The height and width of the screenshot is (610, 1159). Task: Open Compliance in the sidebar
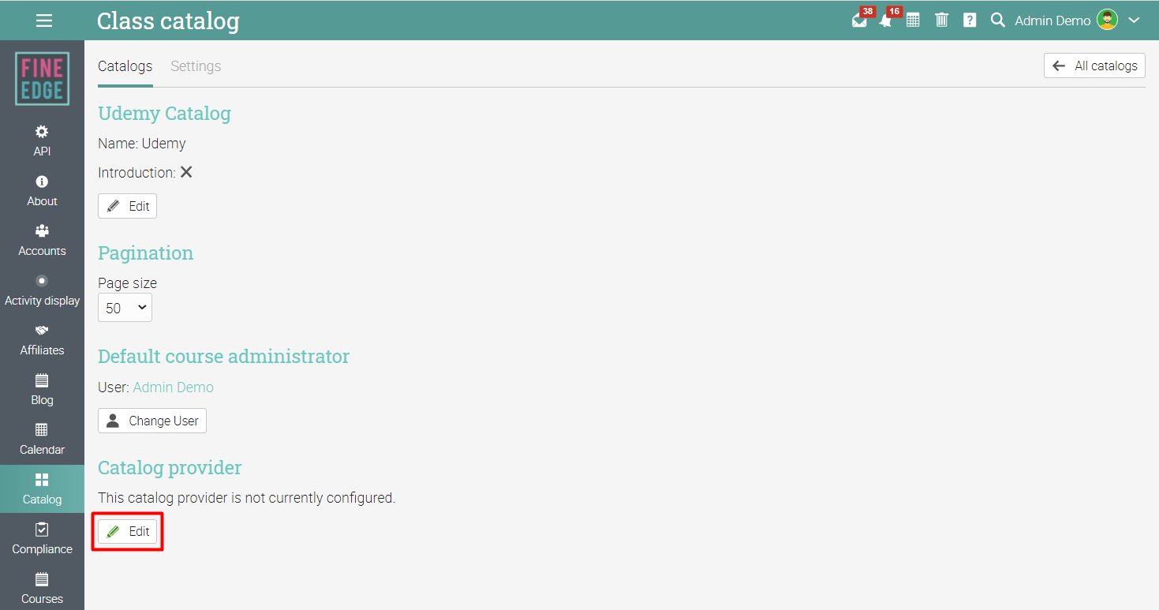pyautogui.click(x=42, y=539)
